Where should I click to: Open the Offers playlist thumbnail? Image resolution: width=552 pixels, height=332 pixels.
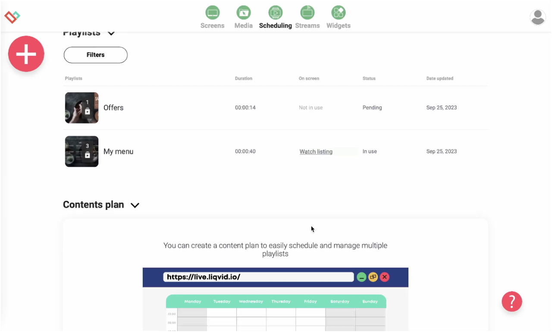(82, 107)
